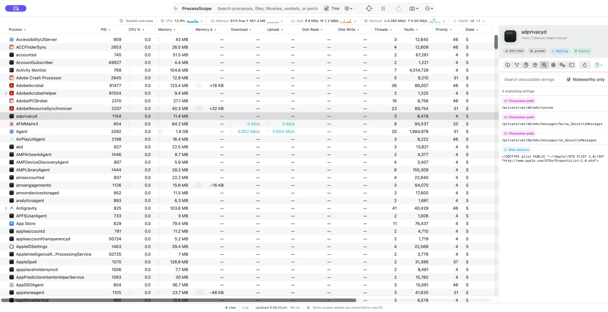Open the terminal tab in inspector

click(x=572, y=65)
